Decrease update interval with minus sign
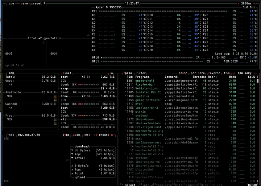 click(239, 4)
